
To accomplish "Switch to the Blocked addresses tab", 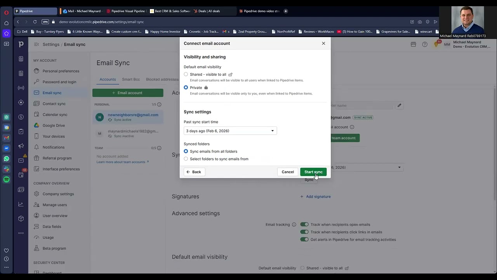I will (x=162, y=79).
